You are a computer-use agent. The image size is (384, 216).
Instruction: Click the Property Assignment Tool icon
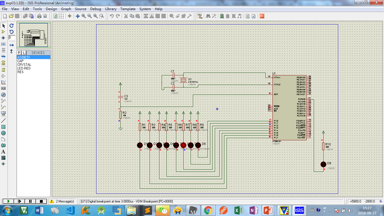[x=214, y=16]
